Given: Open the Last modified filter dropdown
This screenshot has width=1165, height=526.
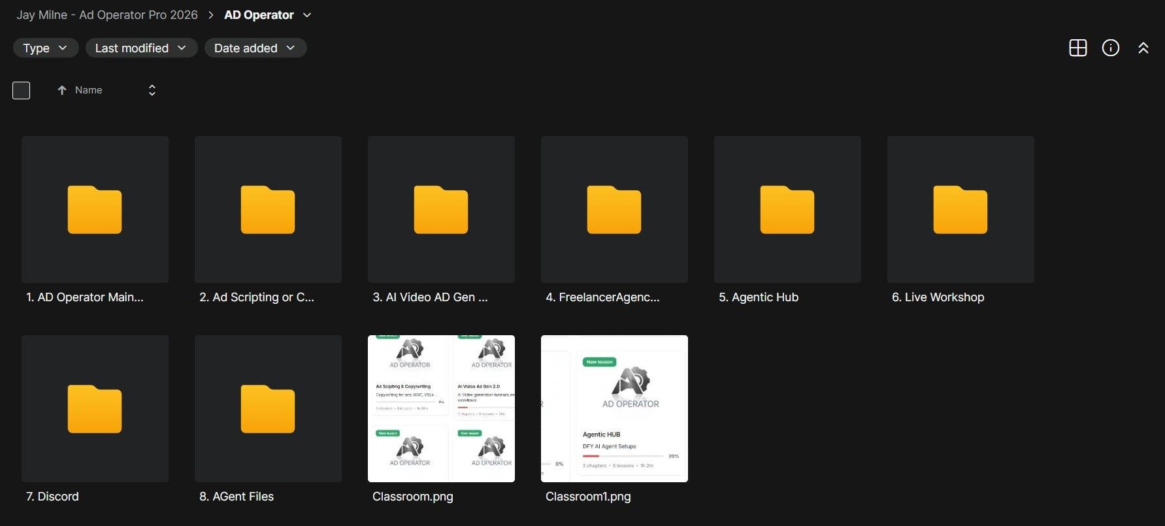Looking at the screenshot, I should (x=142, y=48).
